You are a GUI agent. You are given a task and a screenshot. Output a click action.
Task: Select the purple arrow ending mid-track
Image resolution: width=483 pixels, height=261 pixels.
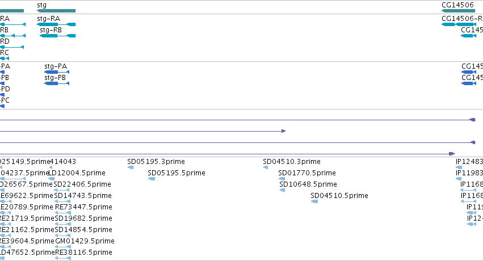point(143,131)
